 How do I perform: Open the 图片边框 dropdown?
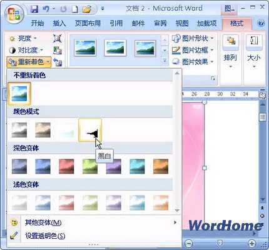click(x=193, y=50)
